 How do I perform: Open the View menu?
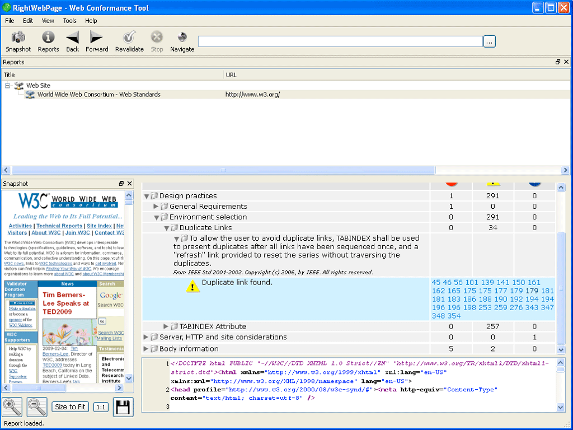[x=48, y=21]
